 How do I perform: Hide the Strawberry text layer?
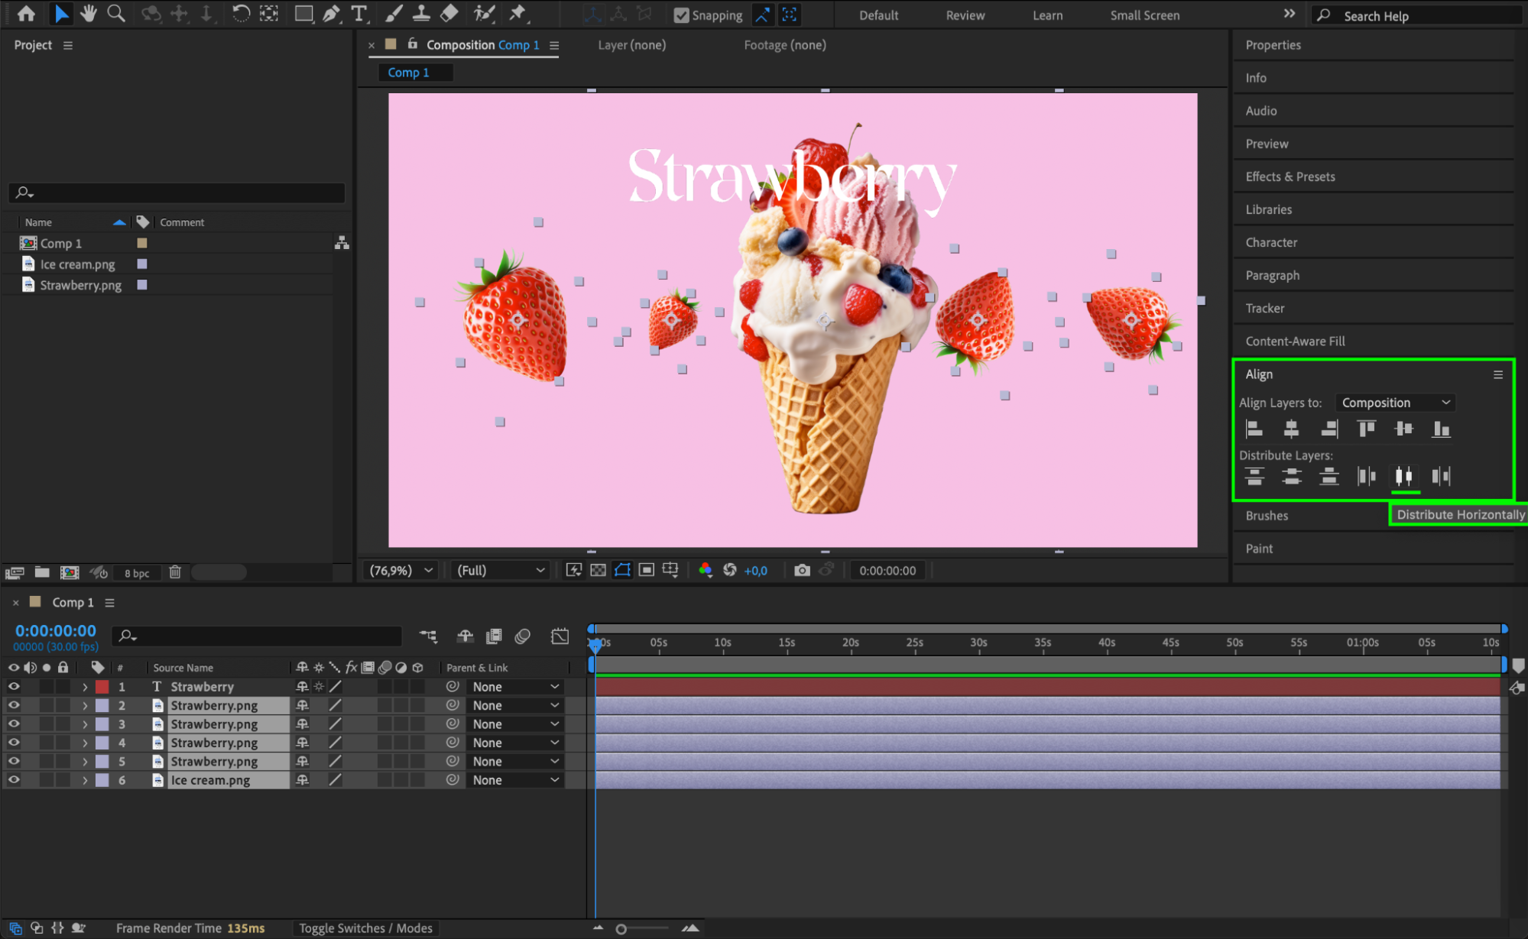point(14,687)
